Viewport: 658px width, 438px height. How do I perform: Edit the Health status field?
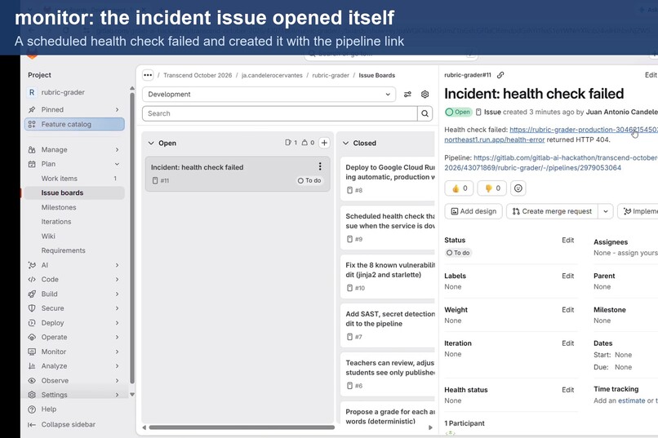(x=567, y=390)
